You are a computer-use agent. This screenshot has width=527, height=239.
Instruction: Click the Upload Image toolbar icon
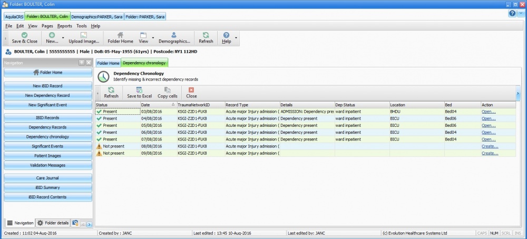pos(84,35)
